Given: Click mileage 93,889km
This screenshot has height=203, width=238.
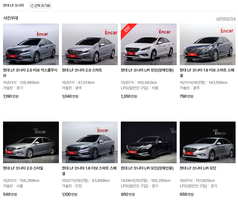Looking at the screenshot, I should [101, 181].
